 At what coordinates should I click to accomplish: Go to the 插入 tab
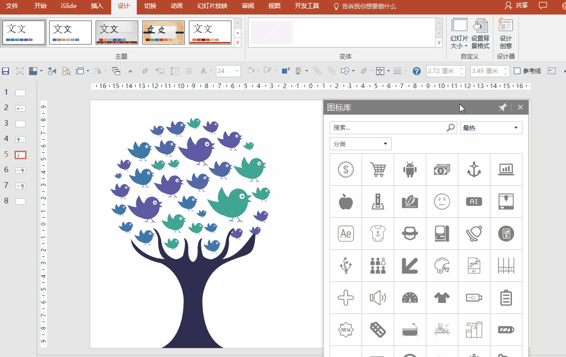pos(97,6)
